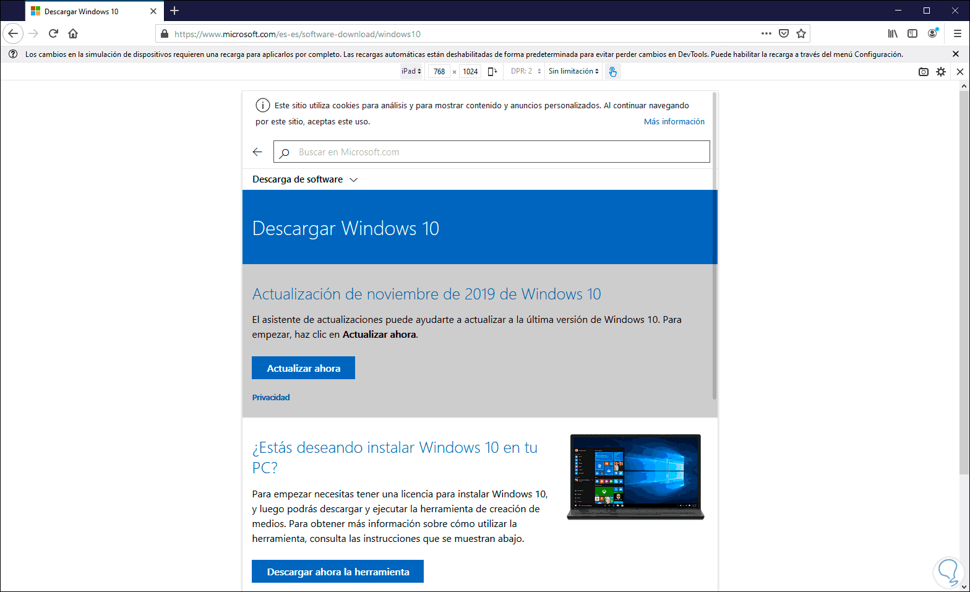970x592 pixels.
Task: Close the Descargar Windows 10 tab
Action: (153, 11)
